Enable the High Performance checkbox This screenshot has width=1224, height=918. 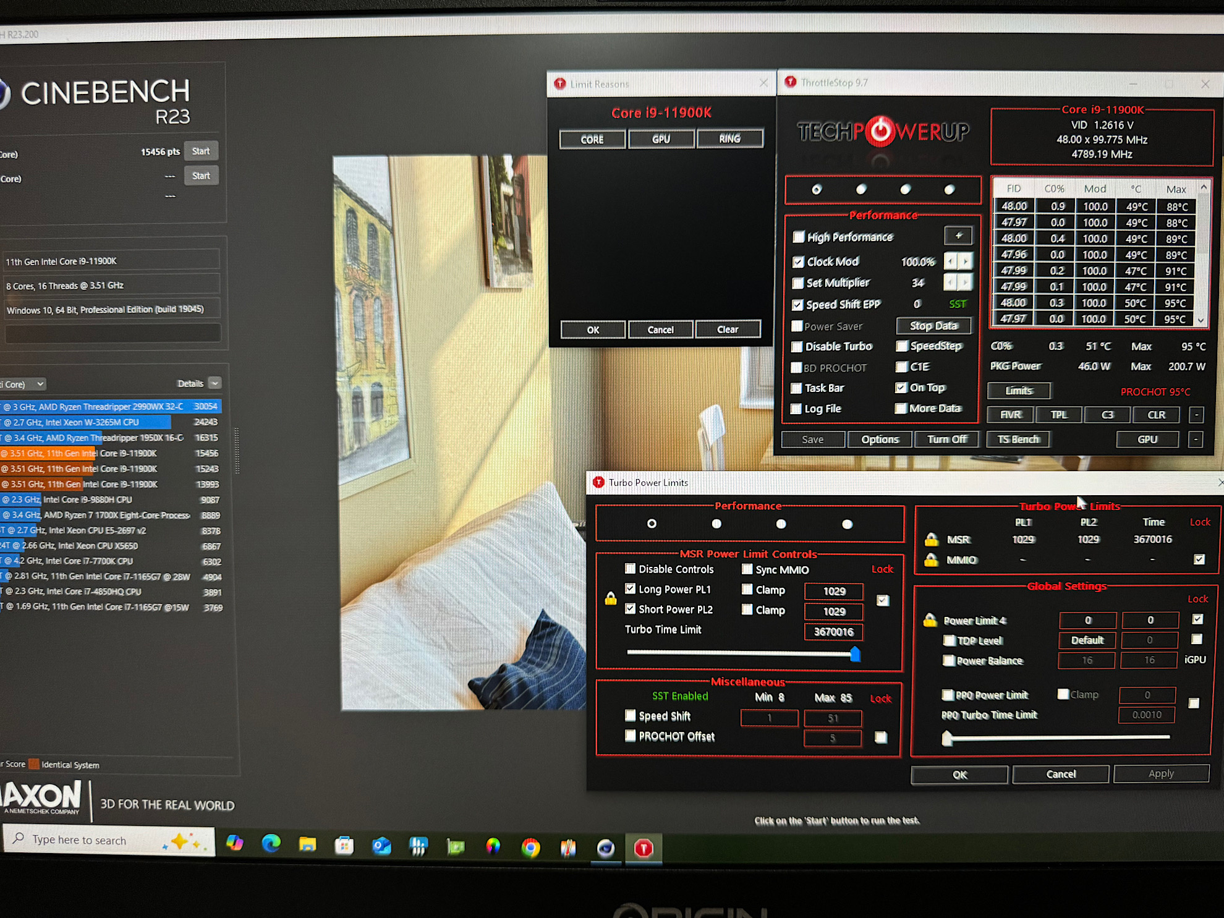799,237
